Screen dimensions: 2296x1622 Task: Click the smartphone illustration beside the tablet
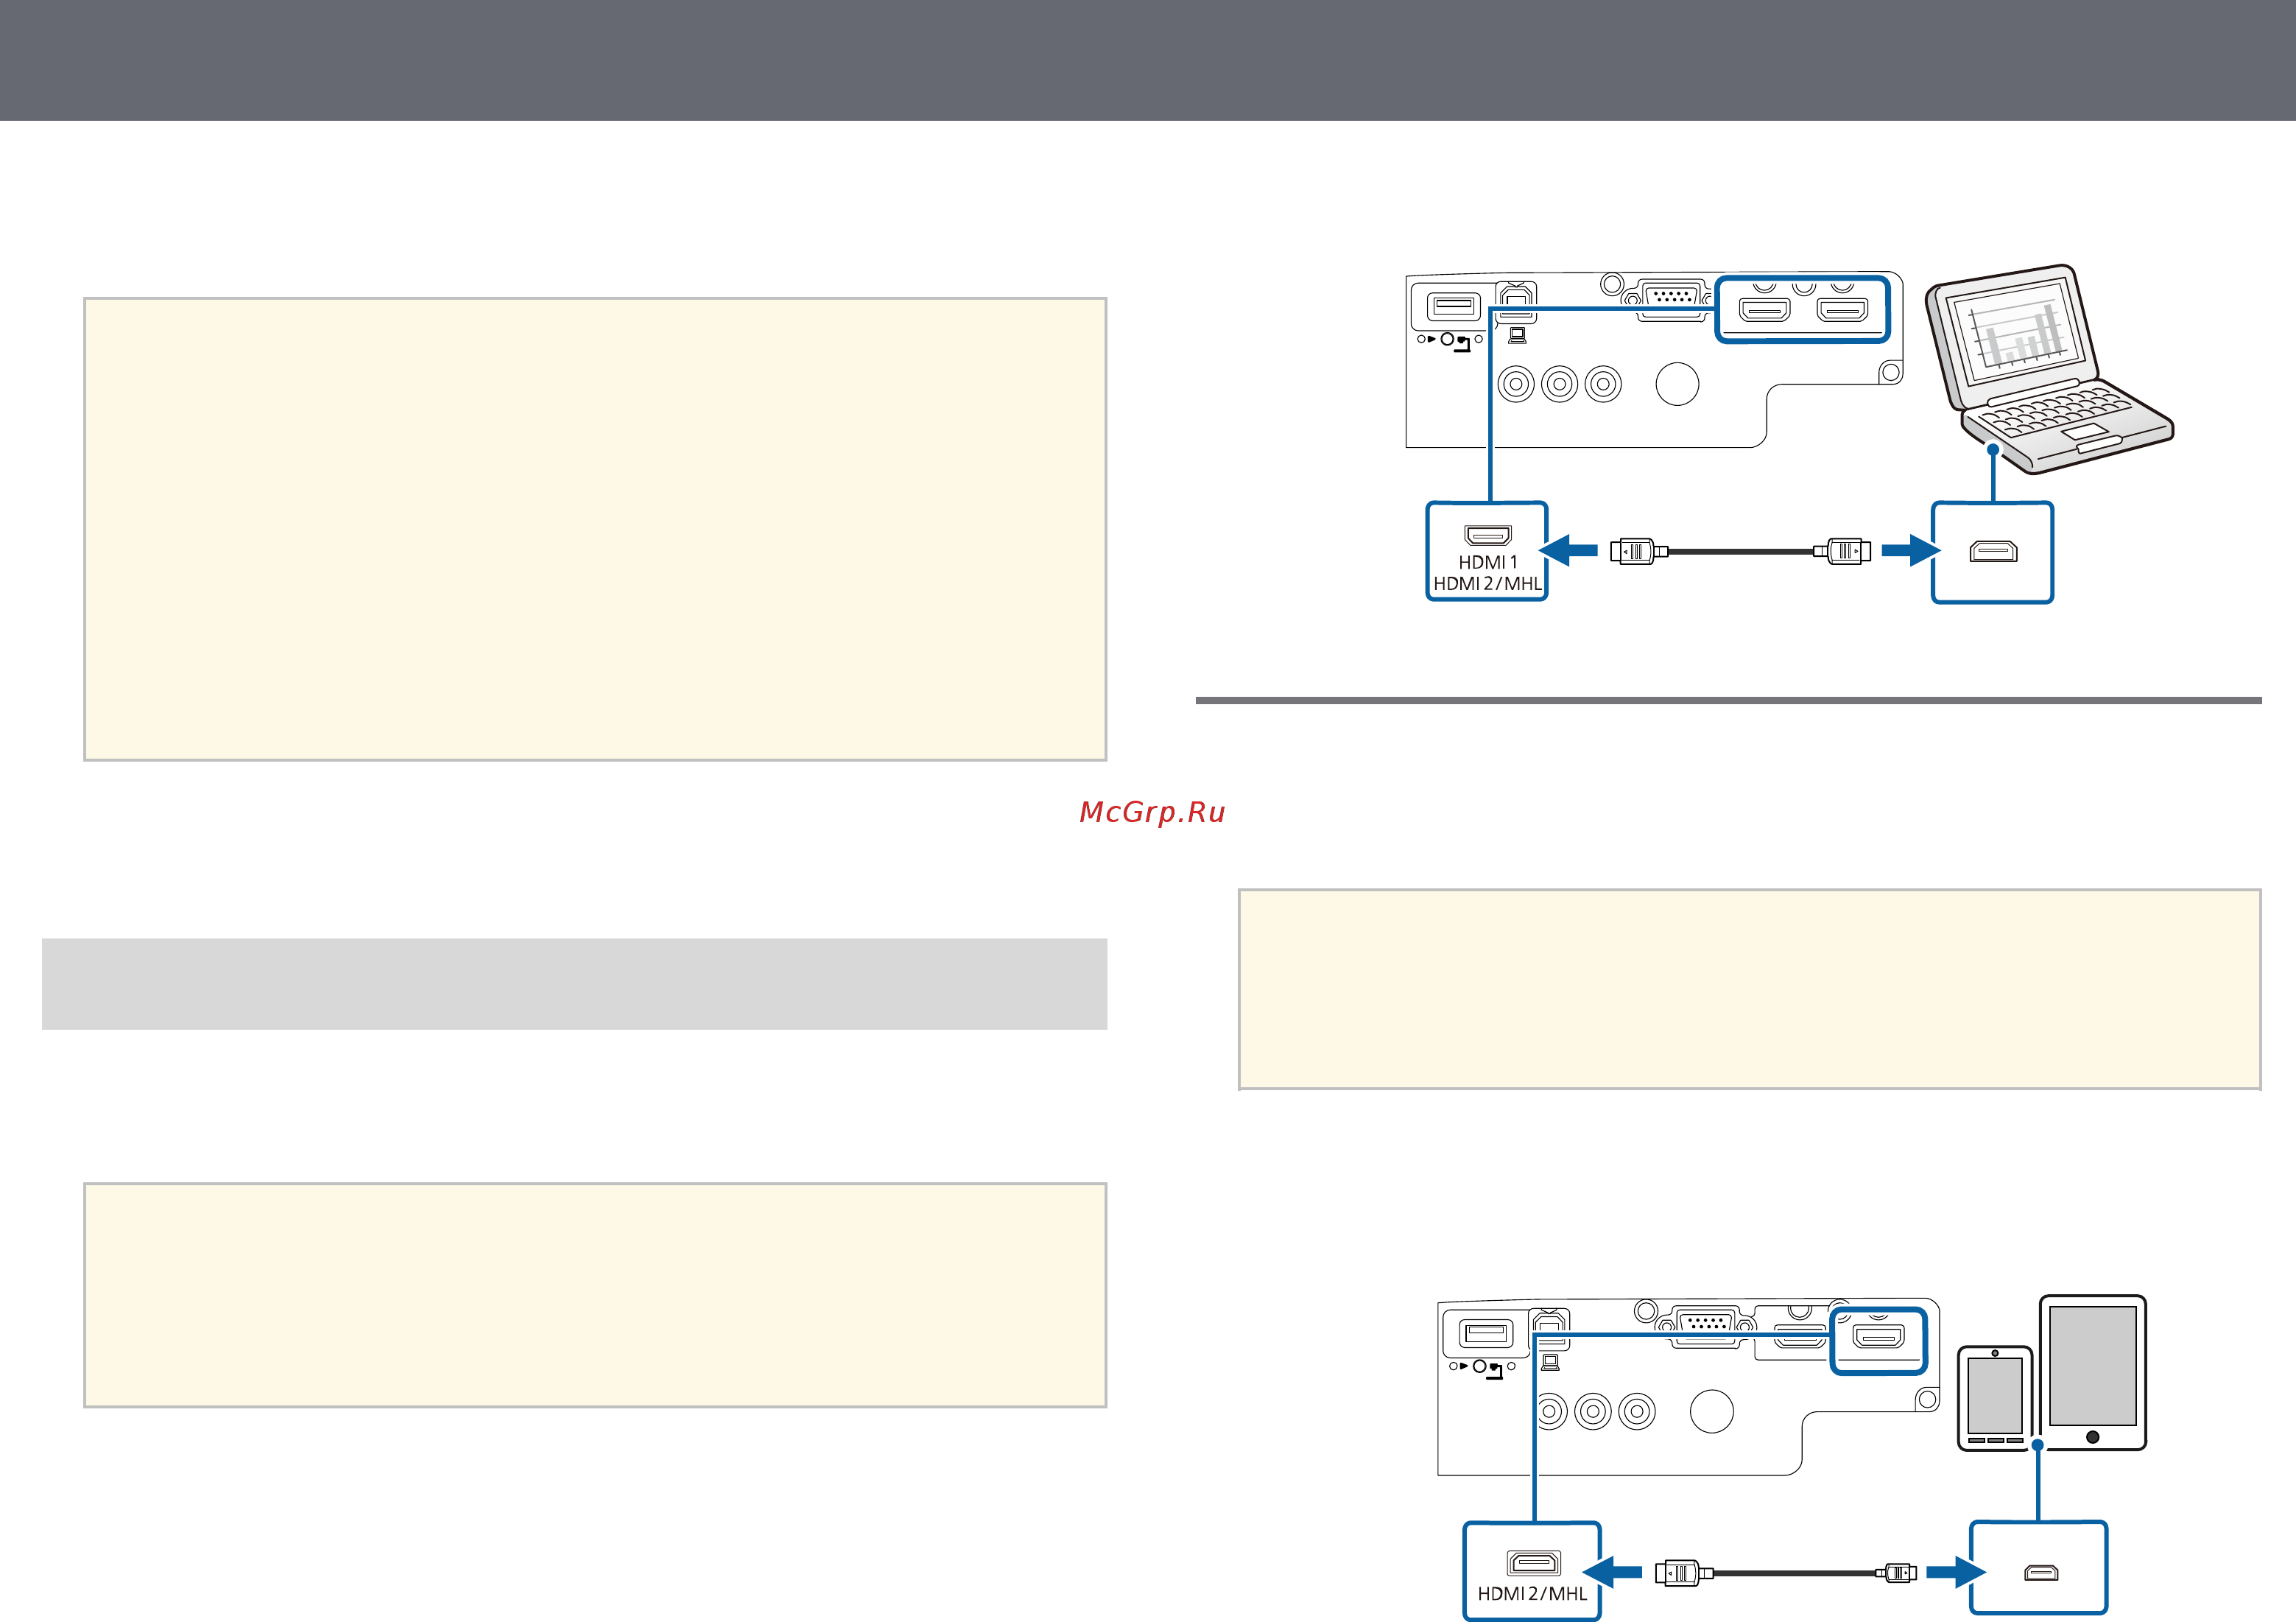(1994, 1398)
